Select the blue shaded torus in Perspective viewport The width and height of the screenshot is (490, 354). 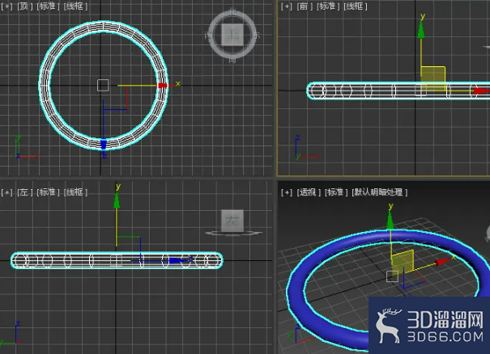(295, 294)
